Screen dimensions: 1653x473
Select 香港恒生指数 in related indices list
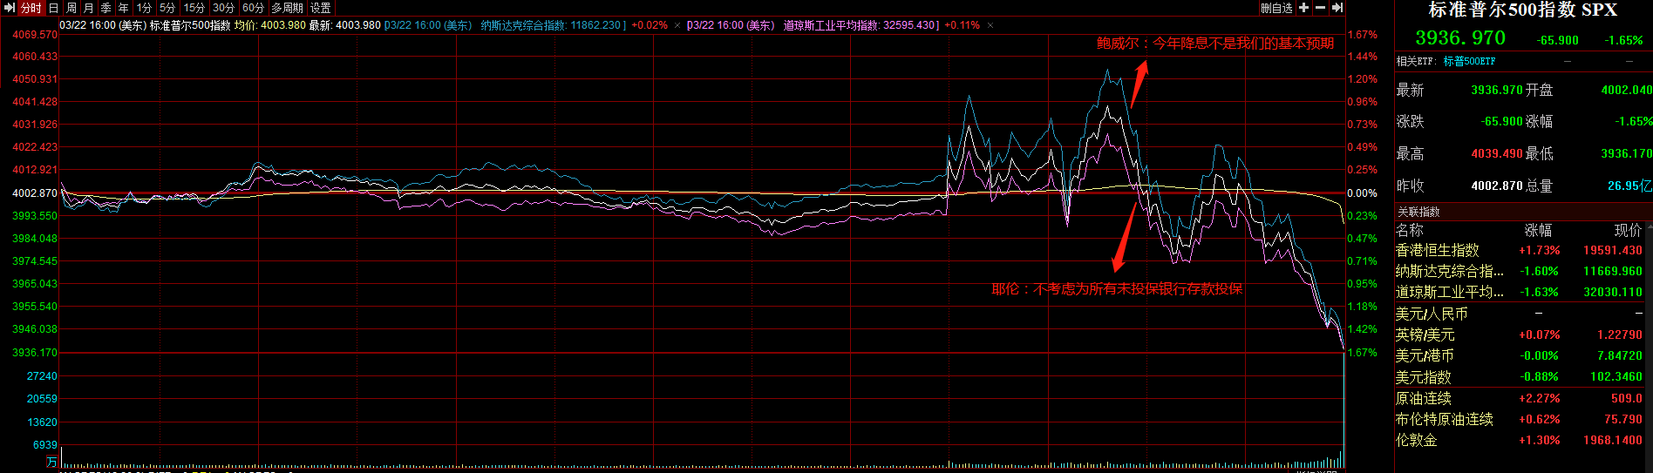point(1437,250)
